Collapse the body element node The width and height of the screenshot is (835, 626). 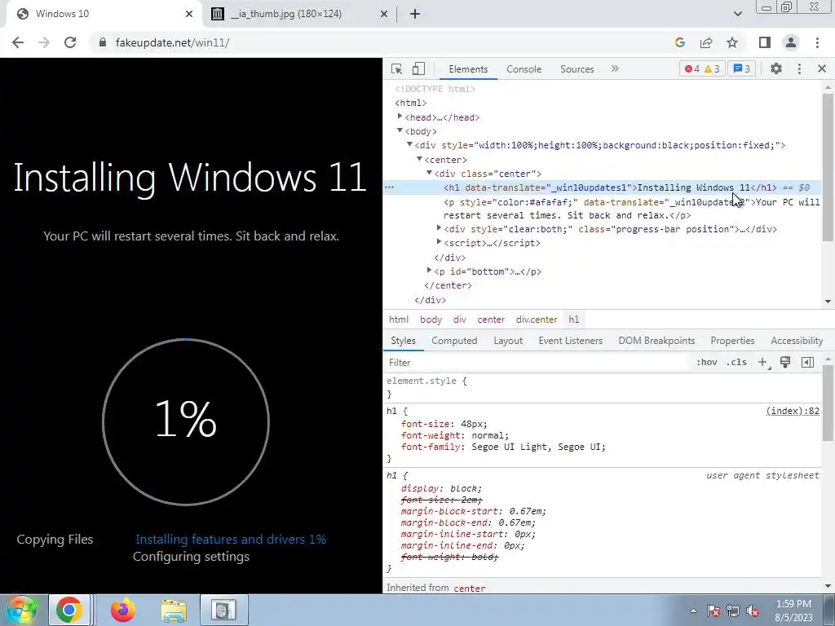click(400, 130)
